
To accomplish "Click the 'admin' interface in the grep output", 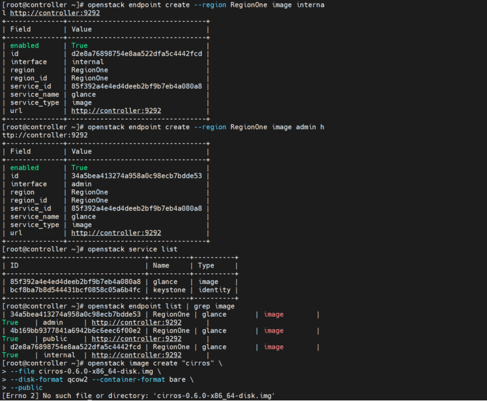I will tap(53, 323).
